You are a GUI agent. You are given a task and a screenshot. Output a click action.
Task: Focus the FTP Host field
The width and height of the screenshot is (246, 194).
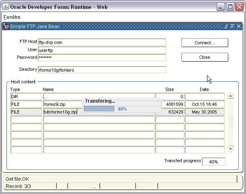coord(102,42)
